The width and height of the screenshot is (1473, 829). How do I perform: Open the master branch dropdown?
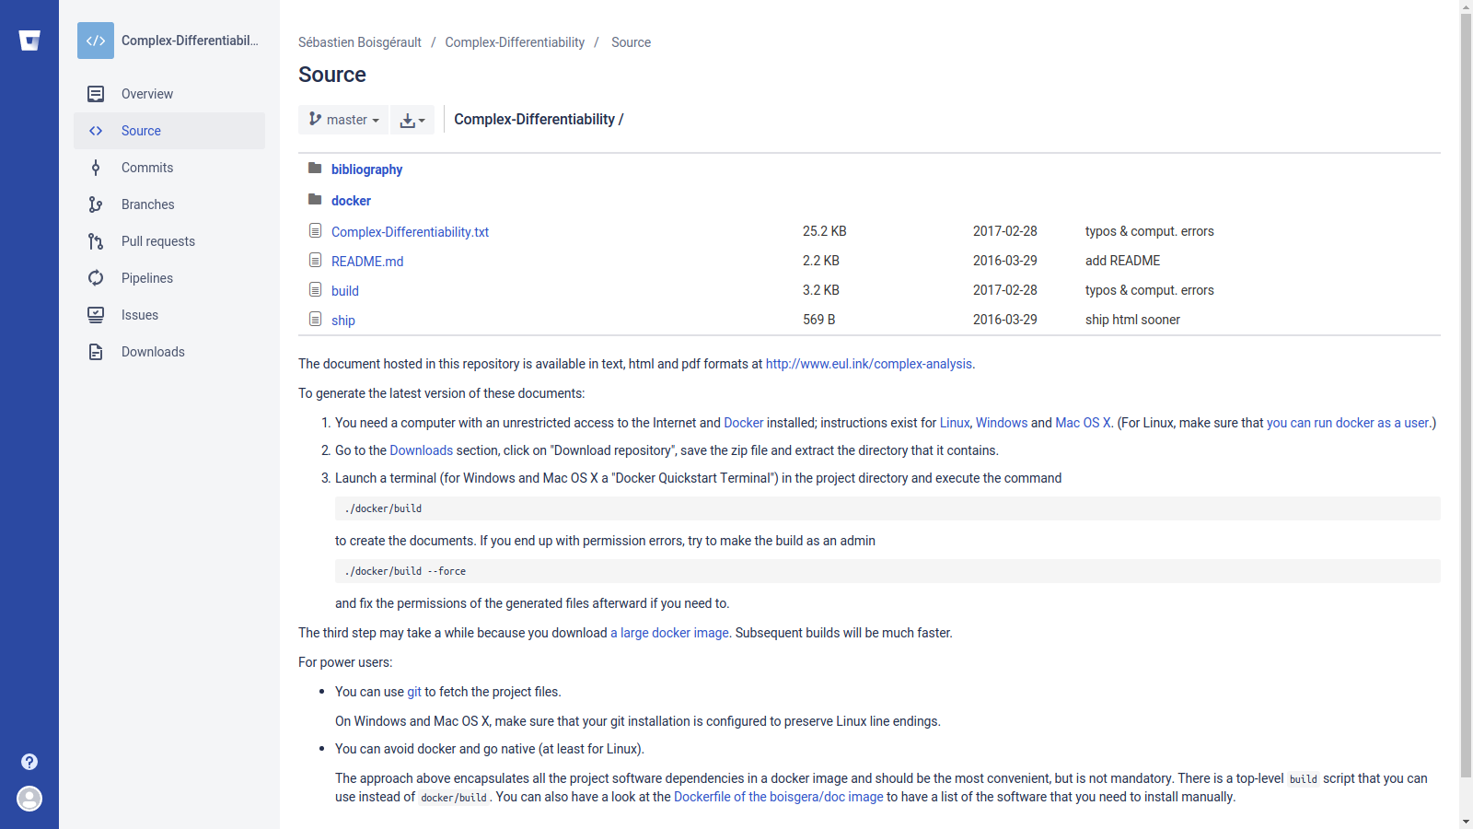pyautogui.click(x=343, y=120)
